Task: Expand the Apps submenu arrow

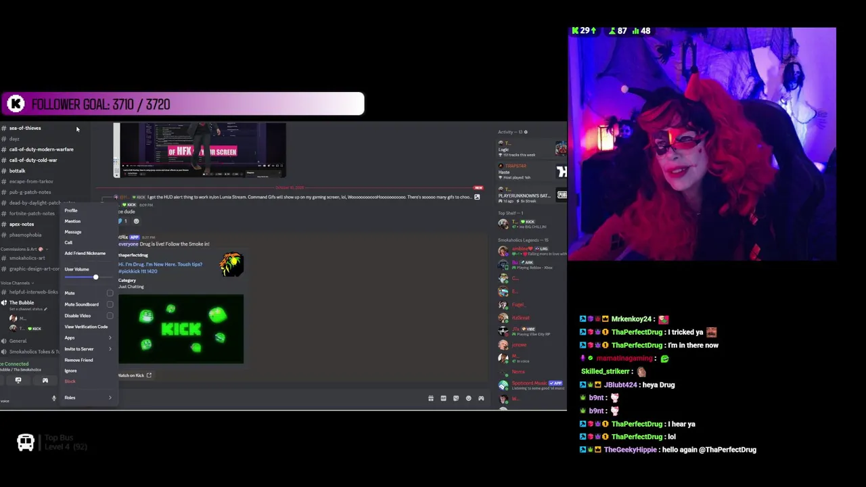Action: (x=110, y=338)
